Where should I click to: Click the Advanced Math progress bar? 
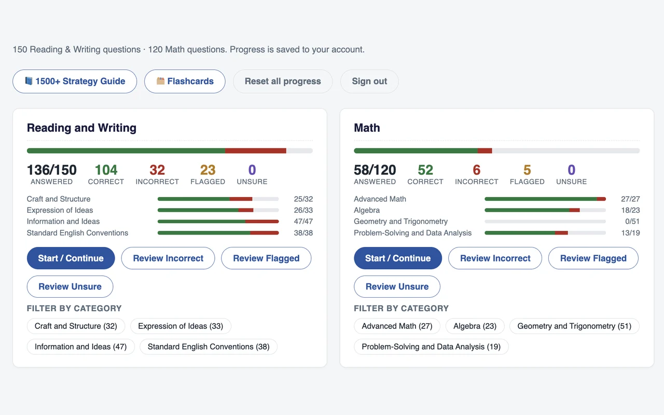tap(545, 199)
